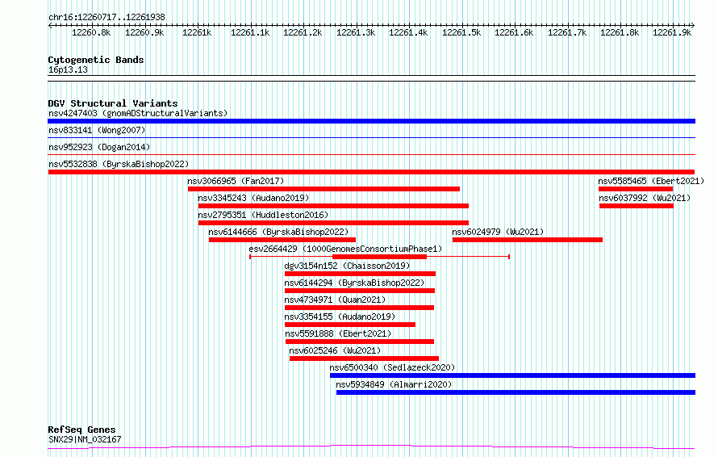Open esv2664429 1000GenomesConsortiumPhase1 label
Screen dimensions: 718x457
[x=346, y=249]
